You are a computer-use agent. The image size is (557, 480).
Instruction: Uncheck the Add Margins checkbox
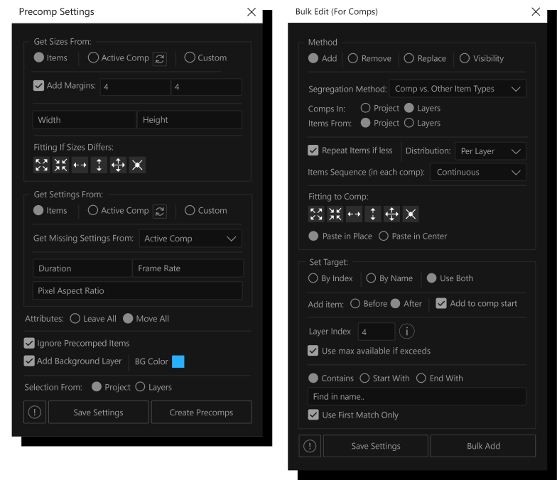[39, 86]
